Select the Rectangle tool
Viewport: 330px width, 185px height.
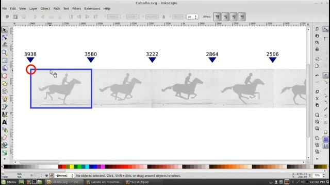tap(5, 61)
